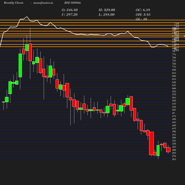Select the low value 'L: 288.00'
This screenshot has width=185, height=185.
pos(107,14)
